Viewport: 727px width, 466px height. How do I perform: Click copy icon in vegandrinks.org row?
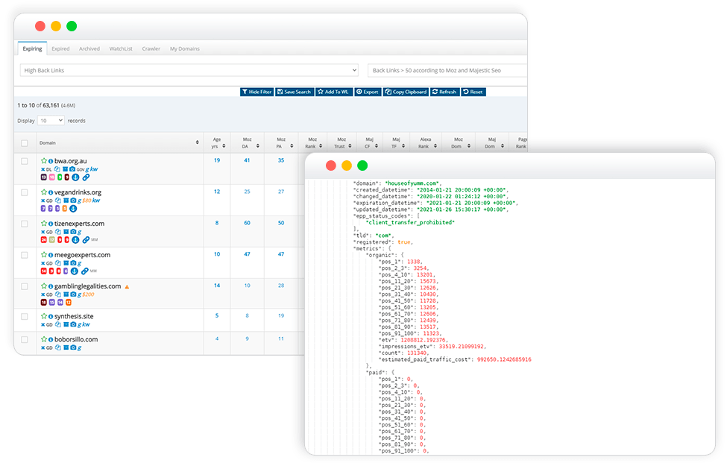click(58, 201)
